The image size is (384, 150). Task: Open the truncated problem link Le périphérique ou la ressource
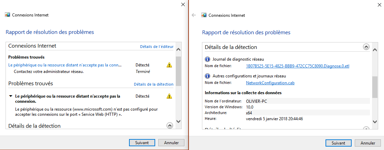coord(65,65)
